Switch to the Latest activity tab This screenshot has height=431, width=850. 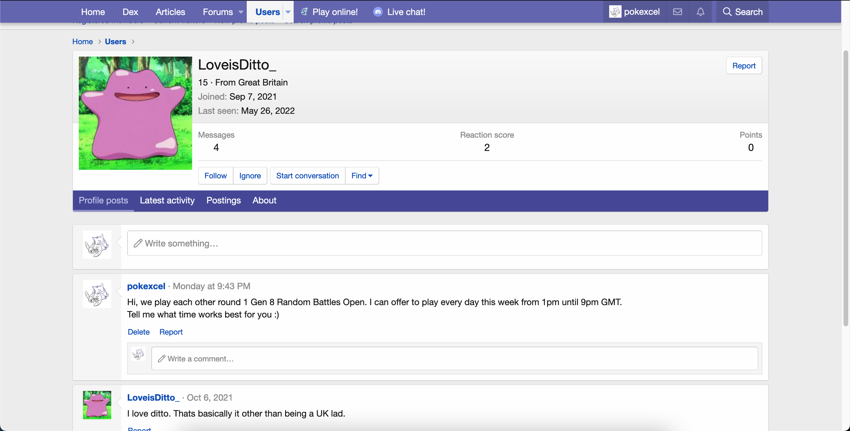pos(167,200)
